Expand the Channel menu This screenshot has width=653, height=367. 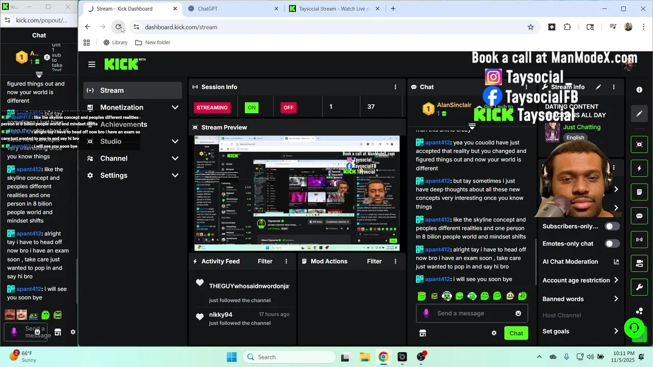[x=133, y=159]
